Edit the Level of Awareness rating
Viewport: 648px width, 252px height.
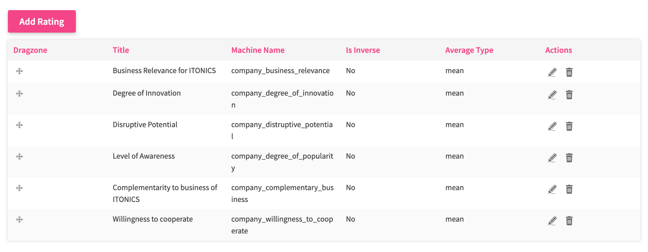point(552,157)
